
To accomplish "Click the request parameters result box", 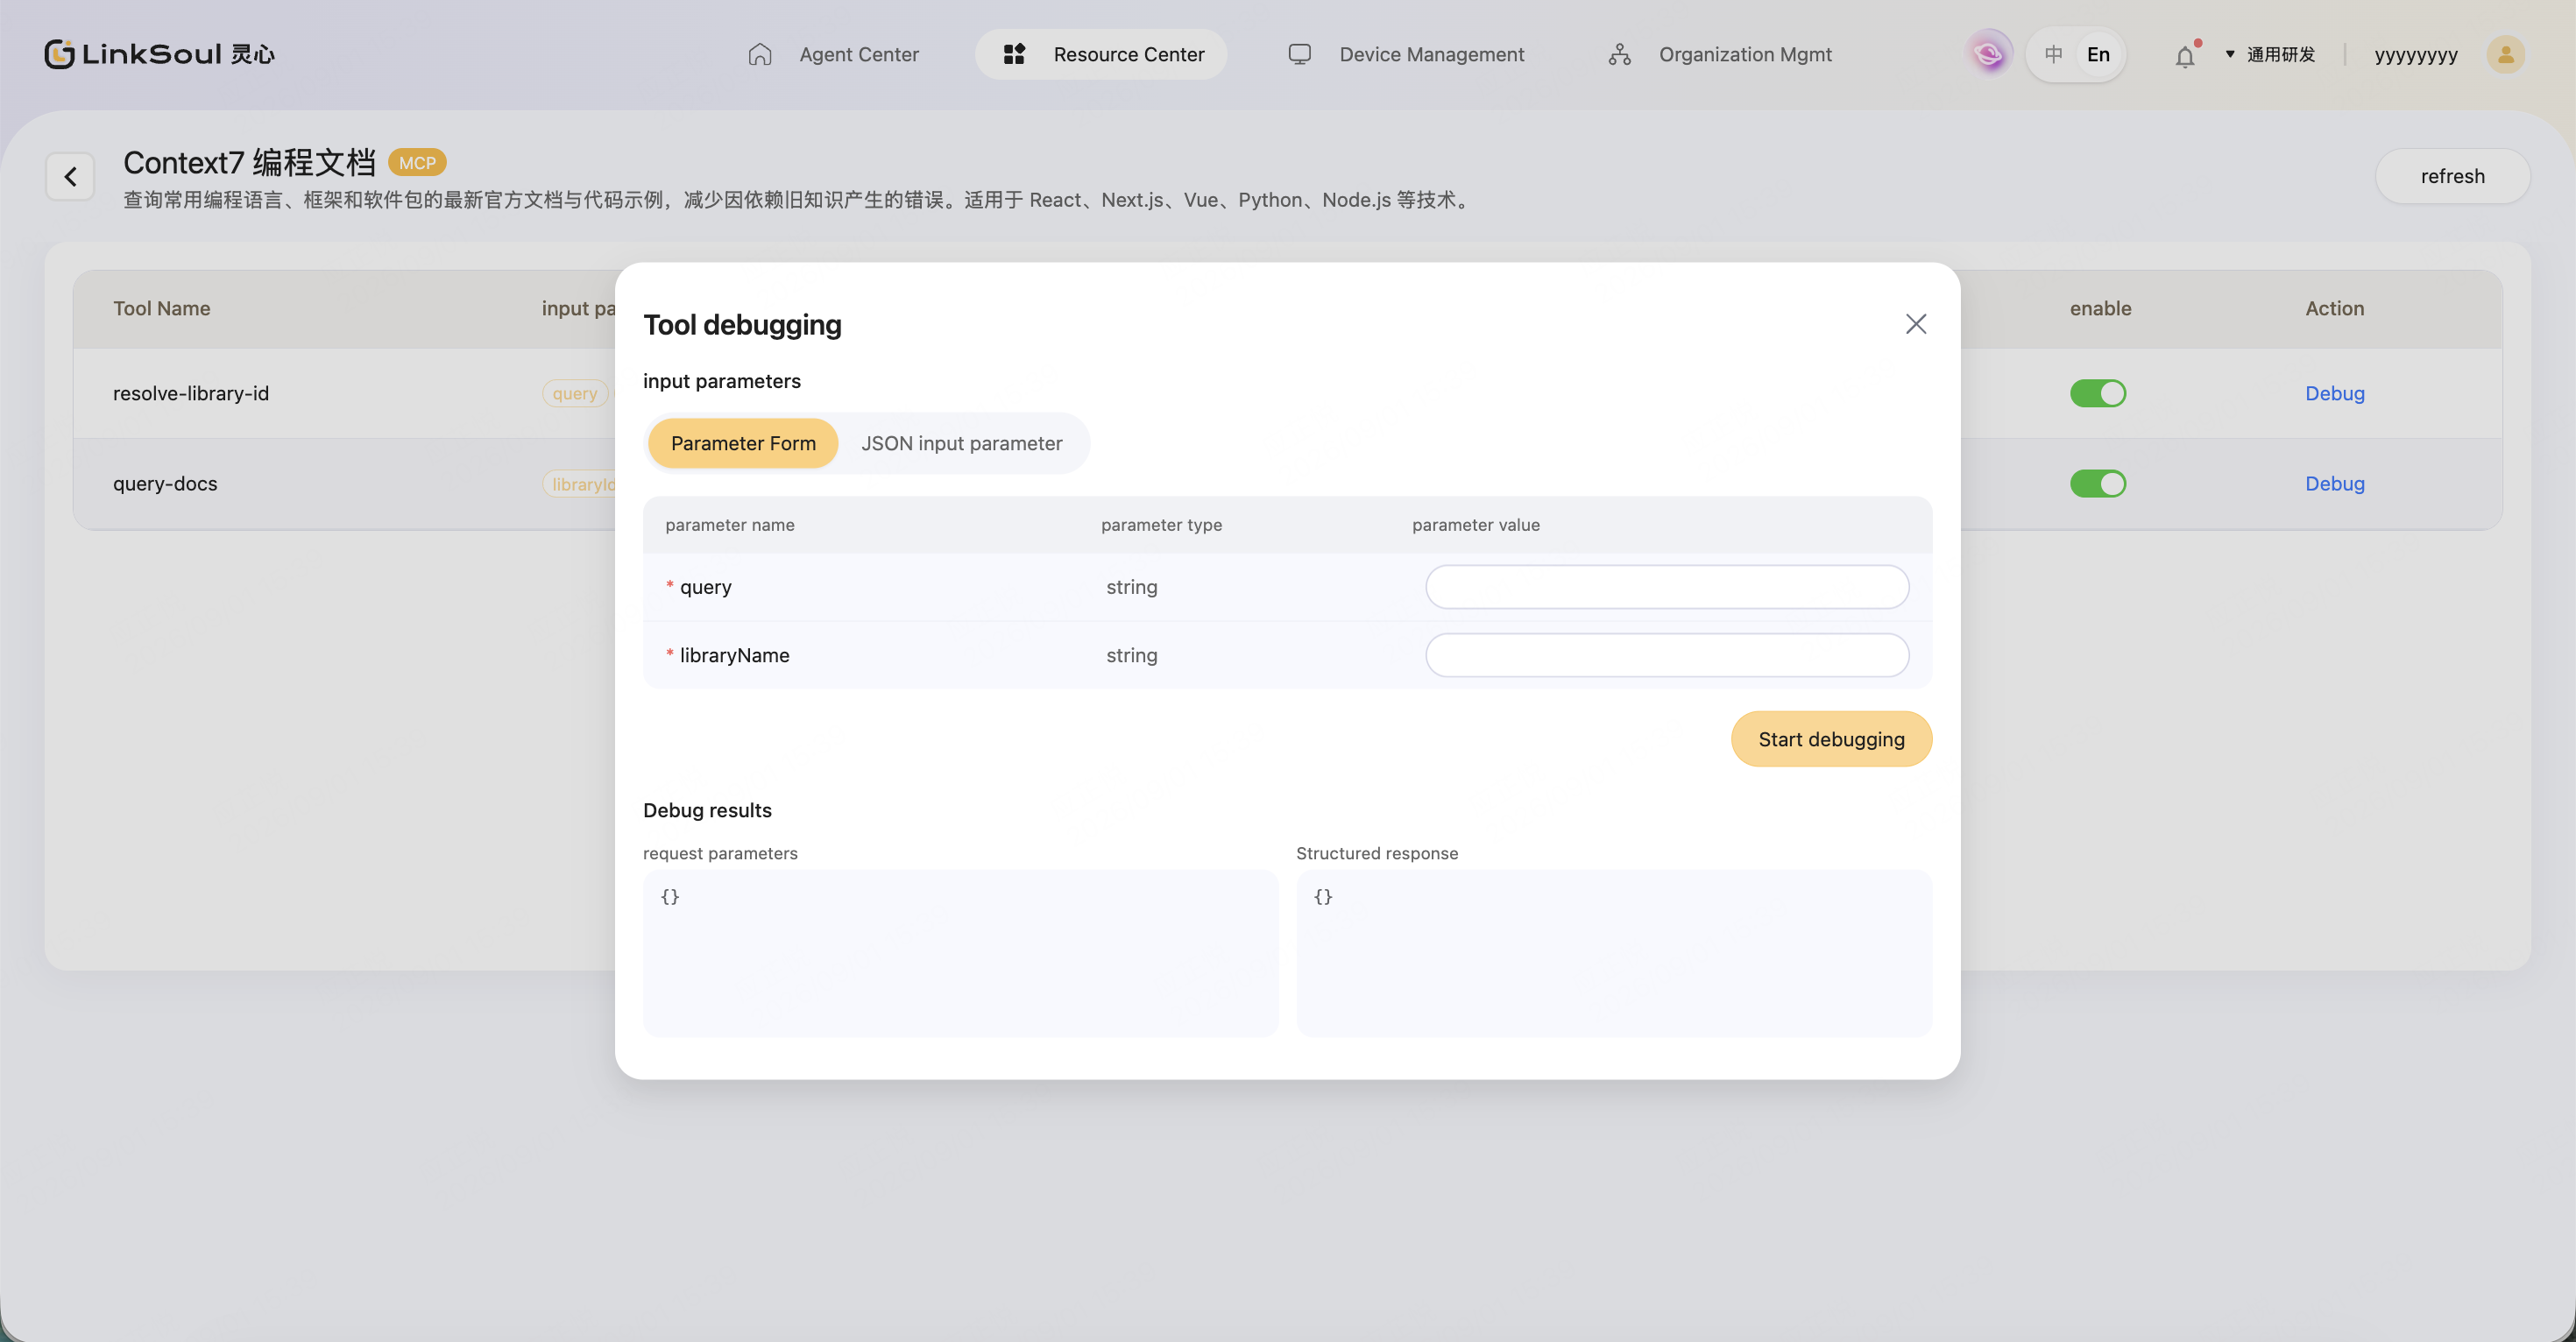I will [960, 953].
